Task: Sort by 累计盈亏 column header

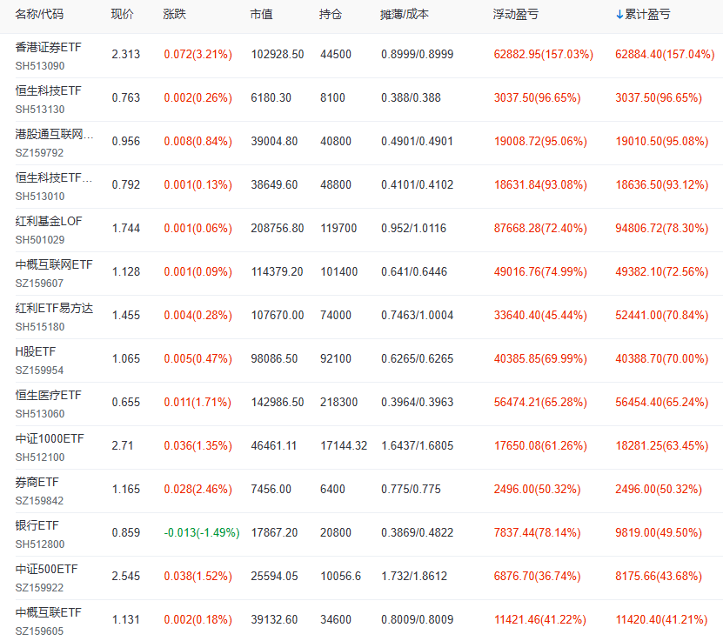Action: pyautogui.click(x=647, y=14)
